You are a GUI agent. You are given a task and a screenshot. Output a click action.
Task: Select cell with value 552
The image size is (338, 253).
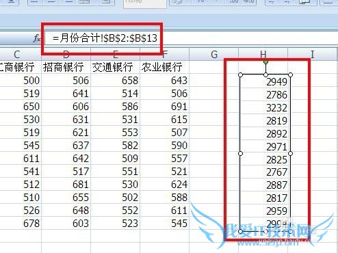click(116, 210)
